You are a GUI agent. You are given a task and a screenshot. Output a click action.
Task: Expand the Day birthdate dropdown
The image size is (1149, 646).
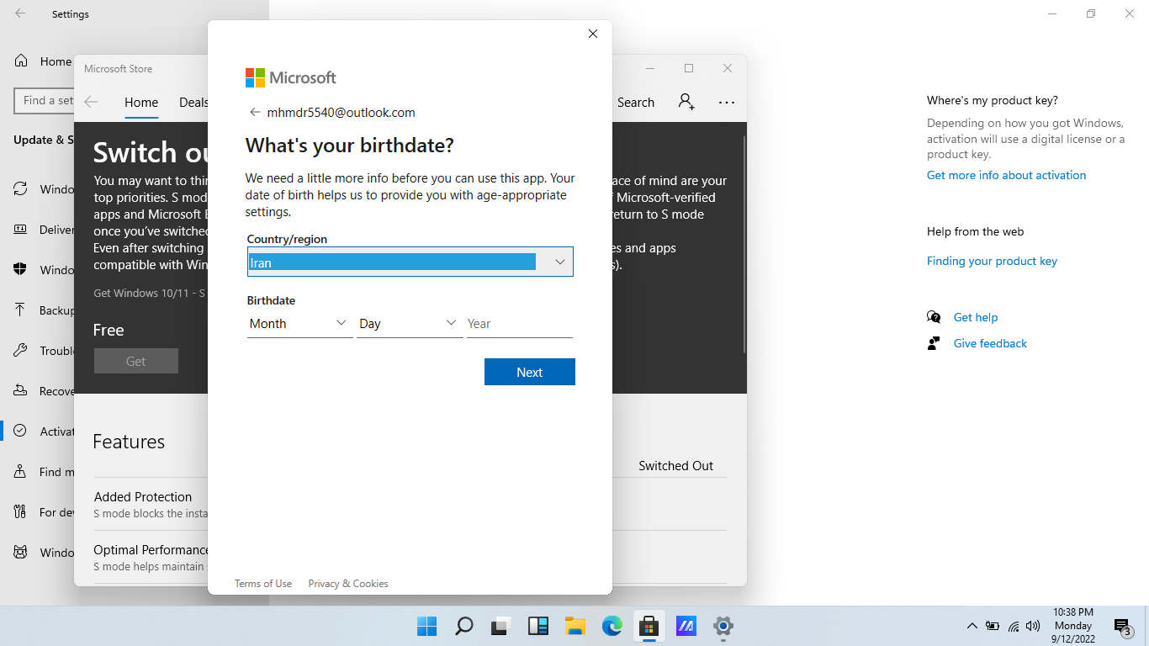pos(409,324)
